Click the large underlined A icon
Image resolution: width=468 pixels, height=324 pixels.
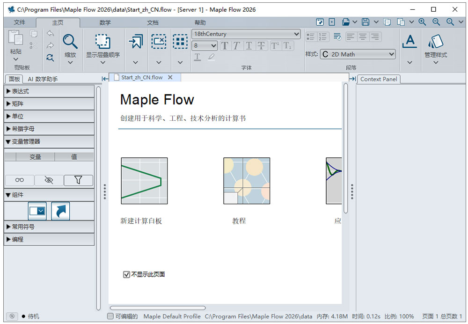[409, 41]
